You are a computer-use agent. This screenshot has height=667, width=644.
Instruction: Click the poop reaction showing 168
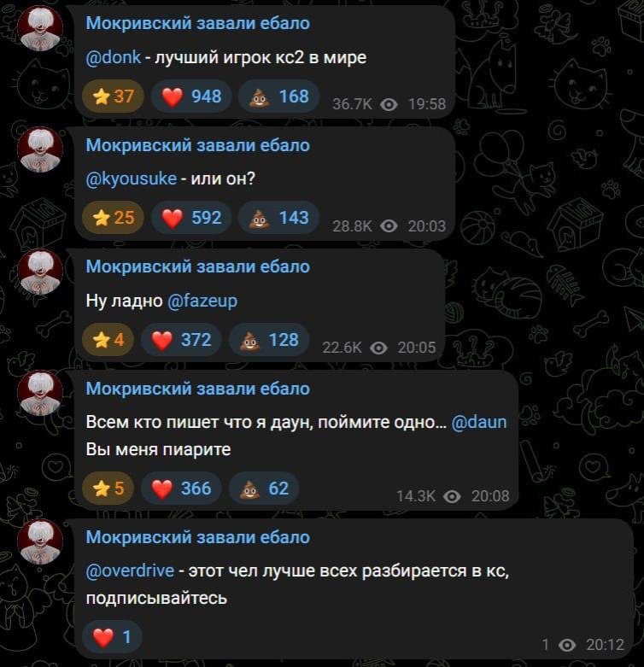(x=278, y=97)
